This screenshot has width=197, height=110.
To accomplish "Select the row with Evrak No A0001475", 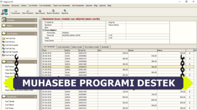I will point(118,53).
